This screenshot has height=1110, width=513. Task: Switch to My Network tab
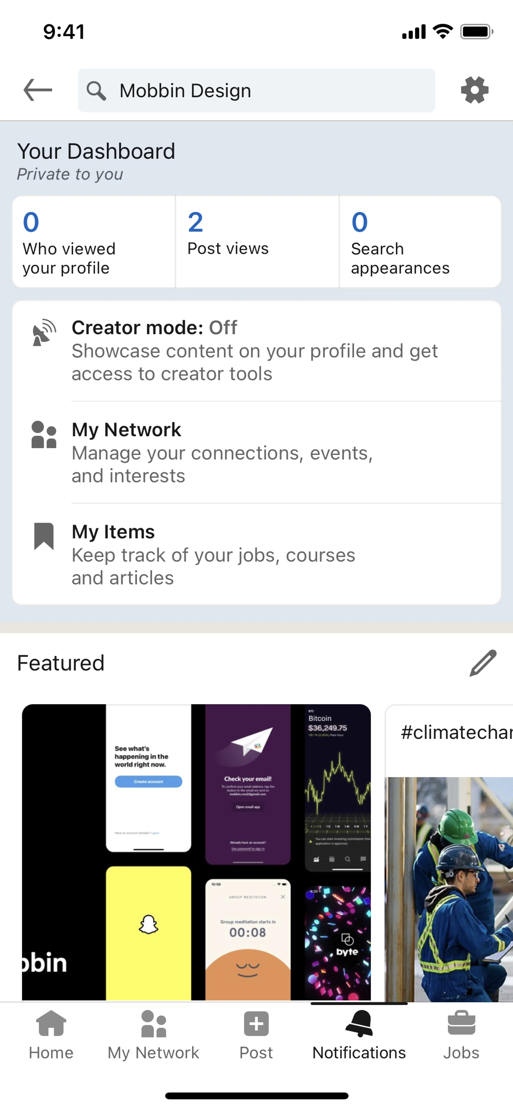tap(153, 1035)
